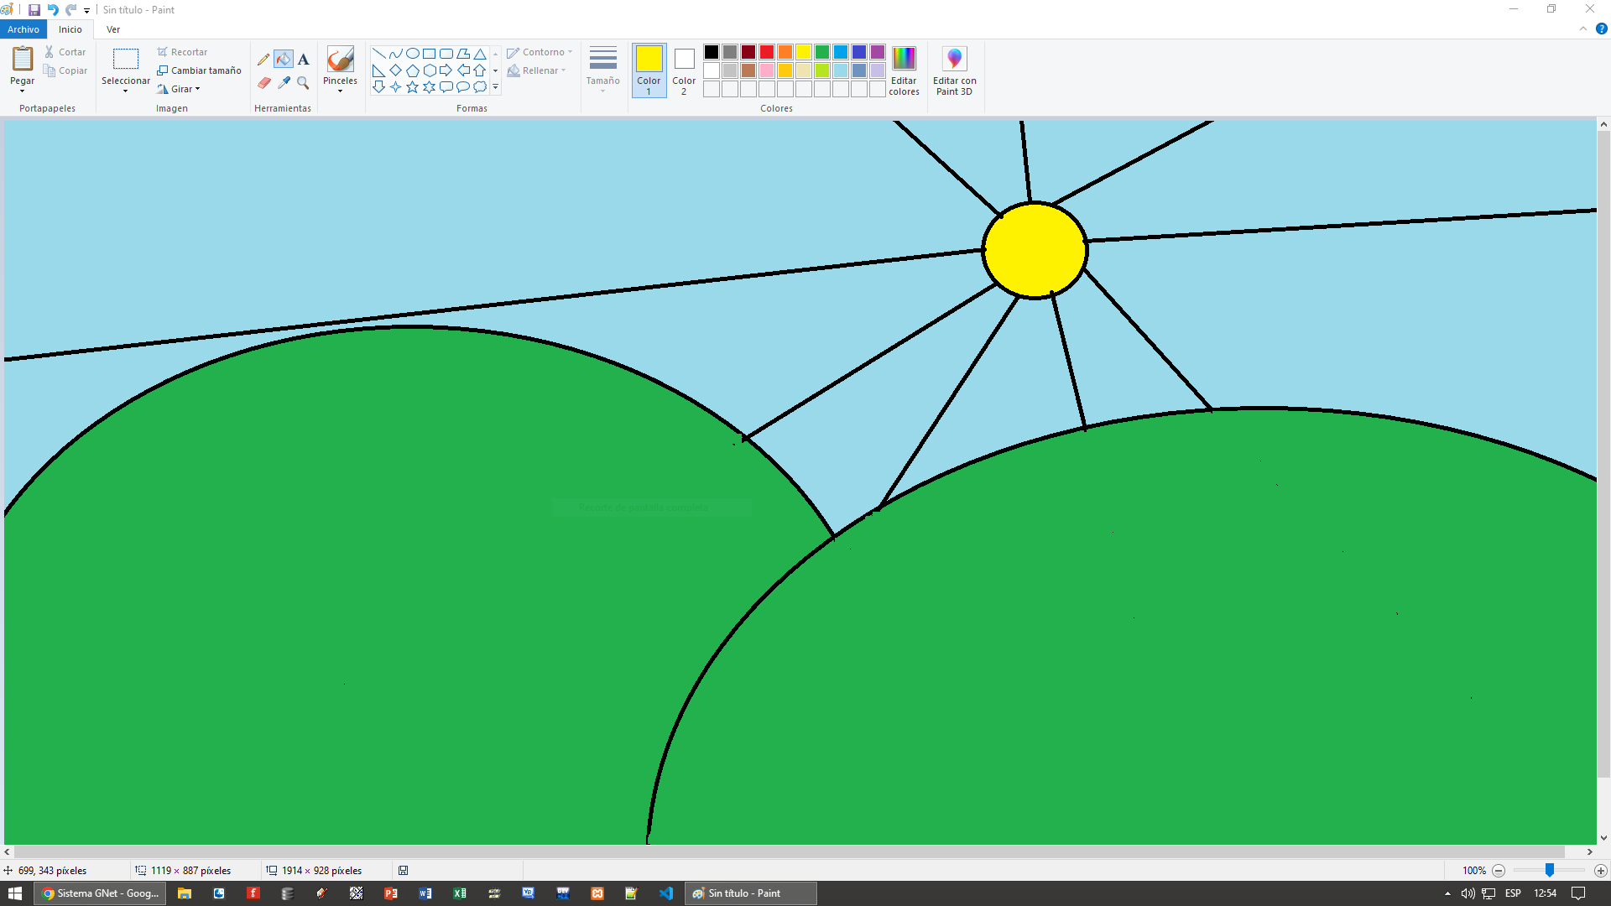
Task: Expand the Seleccionar options arrow
Action: 125,91
